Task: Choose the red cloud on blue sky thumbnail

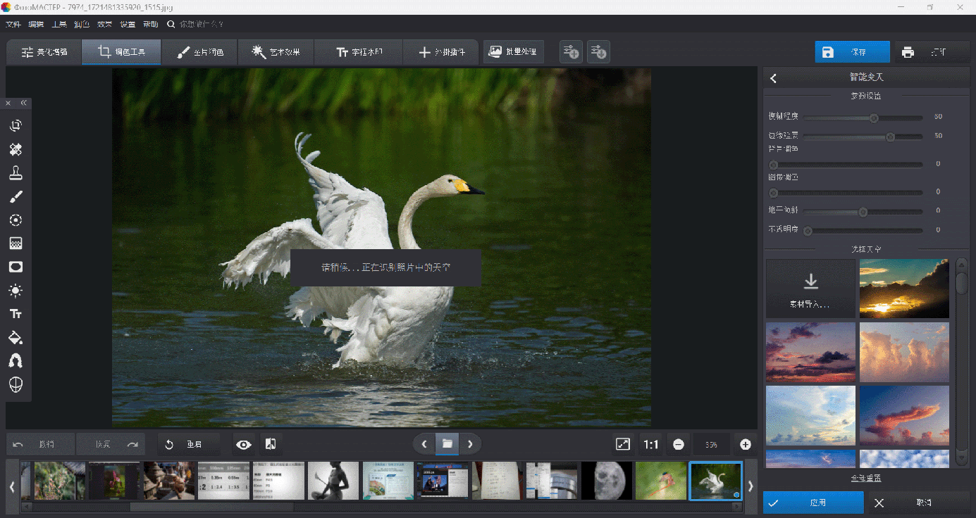Action: tap(904, 415)
